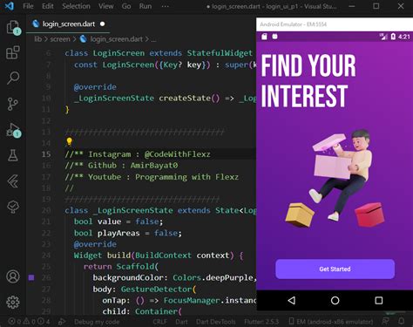Click 'class LoginScreen extends StatefulWidget' line
The image size is (413, 327).
(x=159, y=53)
